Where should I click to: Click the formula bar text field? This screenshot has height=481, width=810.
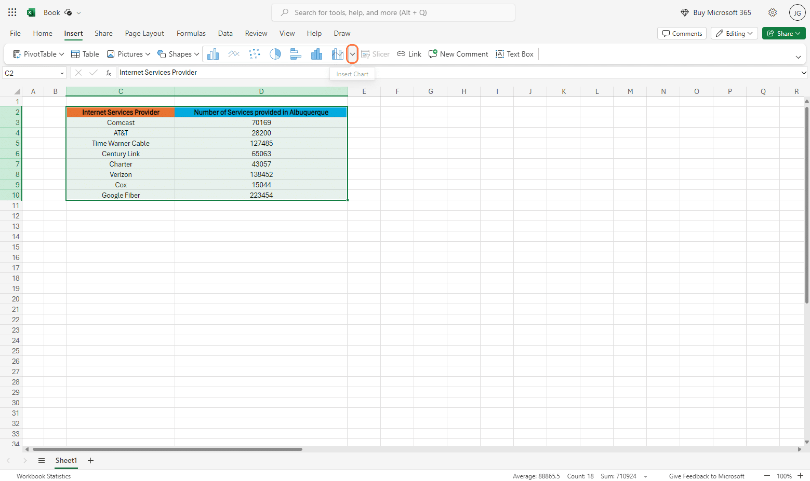click(457, 73)
